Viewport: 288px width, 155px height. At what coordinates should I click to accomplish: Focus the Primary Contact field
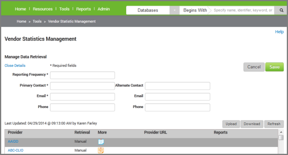83,86
